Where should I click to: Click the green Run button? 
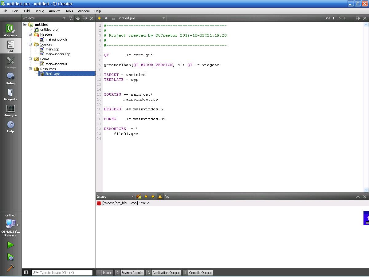[10, 245]
